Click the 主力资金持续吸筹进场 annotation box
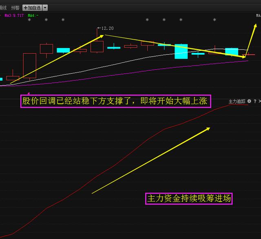The image size is (261, 239). [189, 199]
